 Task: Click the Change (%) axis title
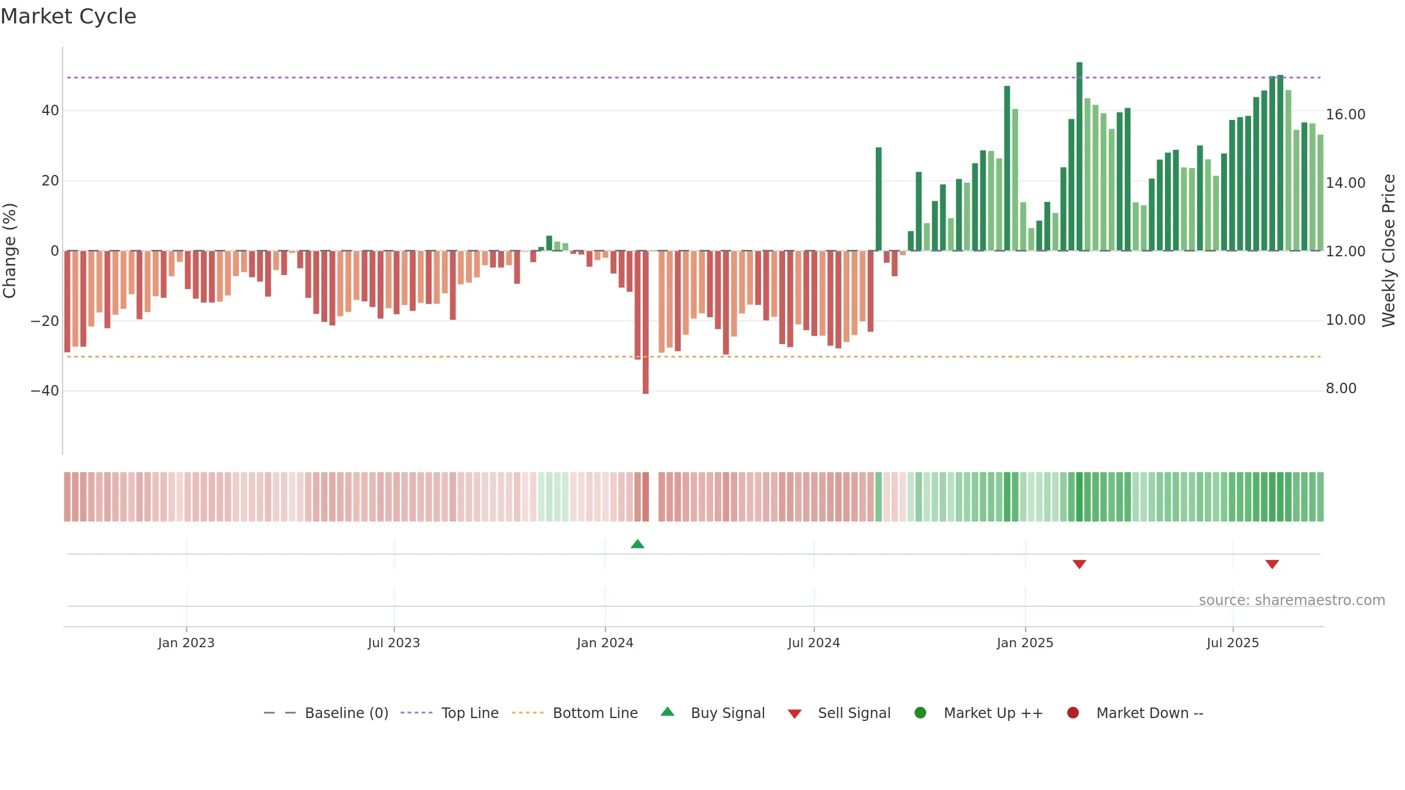click(9, 250)
